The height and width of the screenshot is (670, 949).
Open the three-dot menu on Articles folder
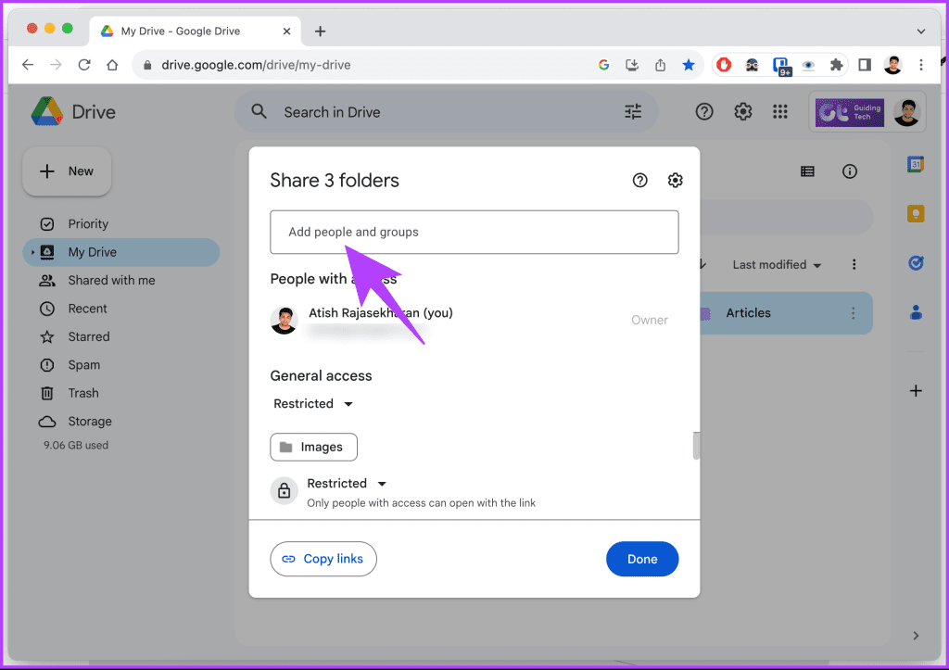coord(853,313)
